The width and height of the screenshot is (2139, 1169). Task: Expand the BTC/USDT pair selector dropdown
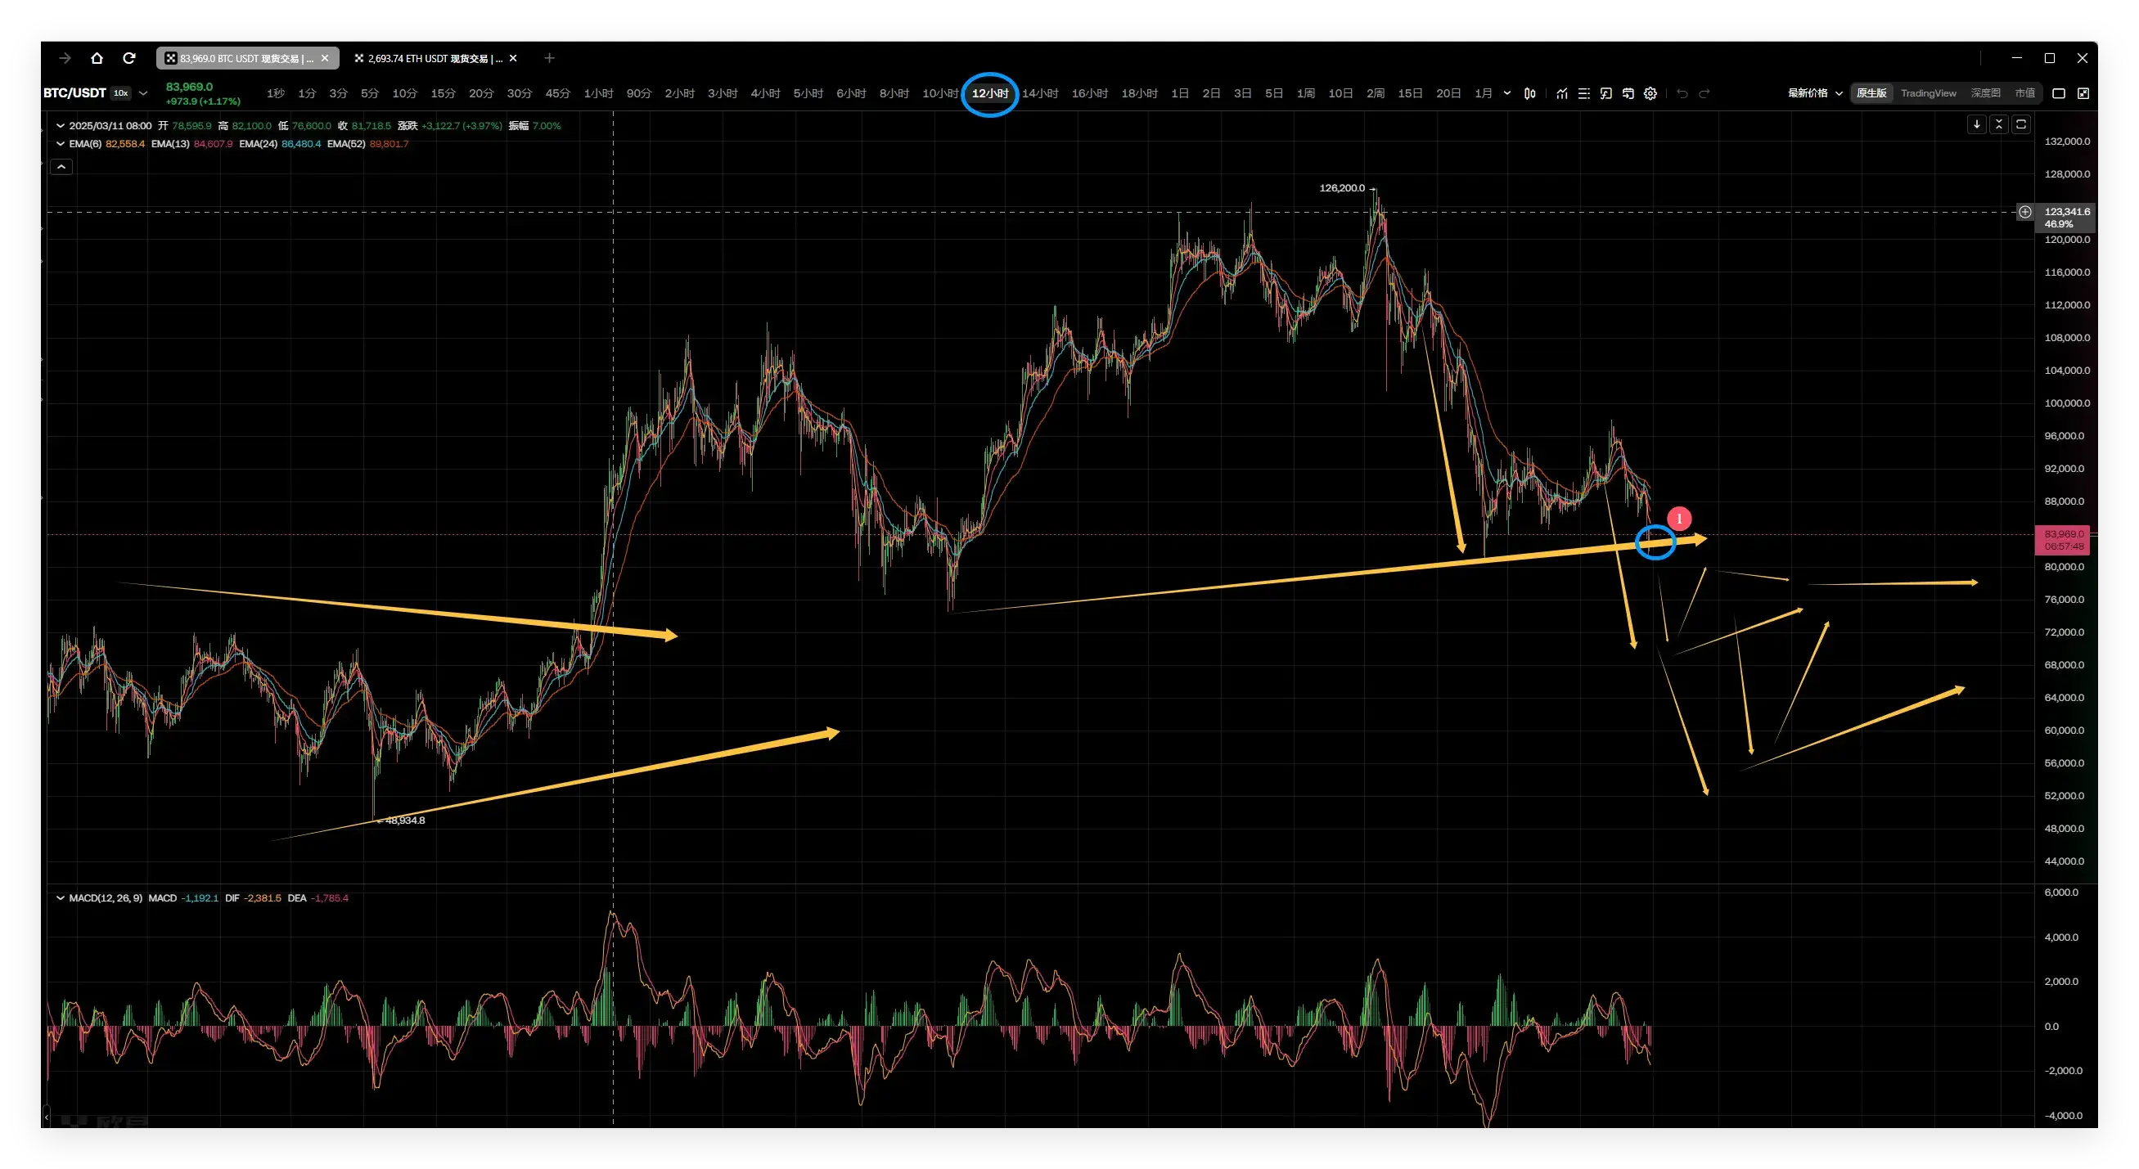[x=143, y=93]
